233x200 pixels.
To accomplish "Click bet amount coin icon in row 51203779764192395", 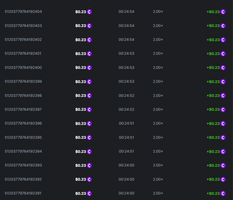I will coord(89,138).
